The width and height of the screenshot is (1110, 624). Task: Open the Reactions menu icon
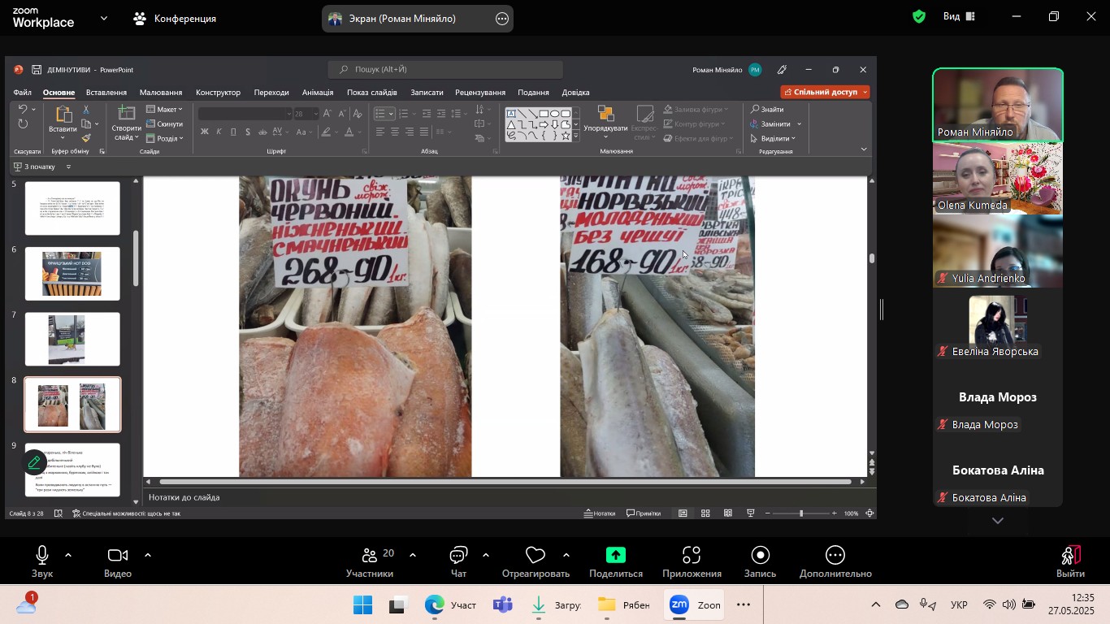click(535, 556)
